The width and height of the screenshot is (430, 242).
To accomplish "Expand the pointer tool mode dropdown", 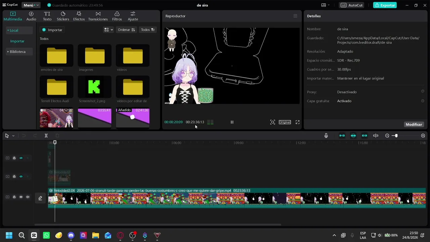I will point(13,136).
